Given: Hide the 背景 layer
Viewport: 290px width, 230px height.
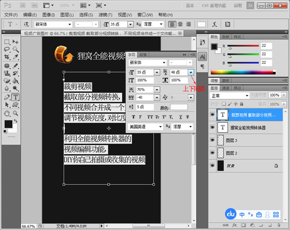Looking at the screenshot, I should tap(213, 165).
